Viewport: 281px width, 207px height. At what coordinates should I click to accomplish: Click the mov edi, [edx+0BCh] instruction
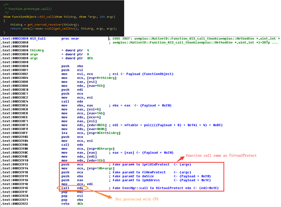[84, 125]
